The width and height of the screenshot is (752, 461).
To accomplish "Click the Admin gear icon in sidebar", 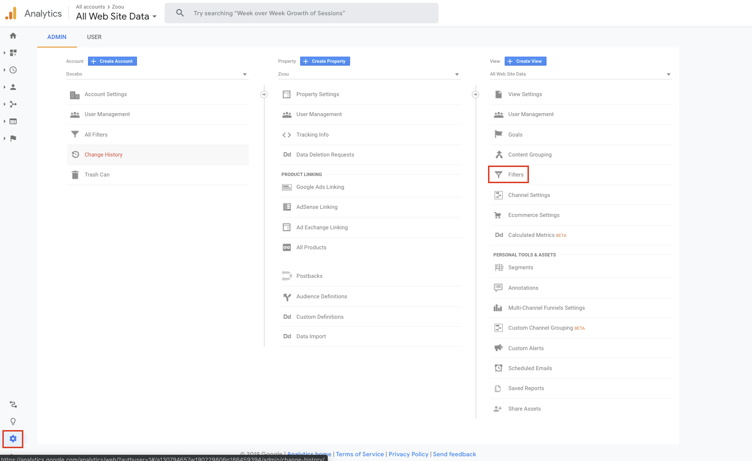I will [x=13, y=439].
